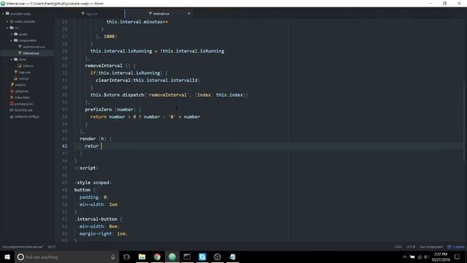Collapse the youtube-vuejs project root folder

click(3, 14)
